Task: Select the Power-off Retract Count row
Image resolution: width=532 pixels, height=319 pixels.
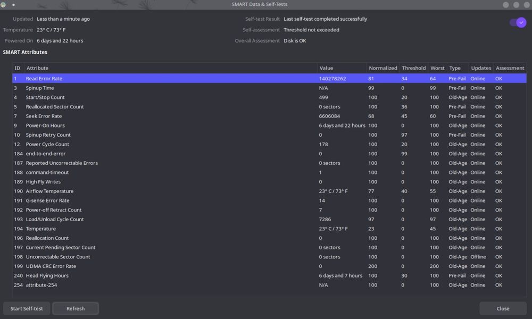Action: click(269, 210)
